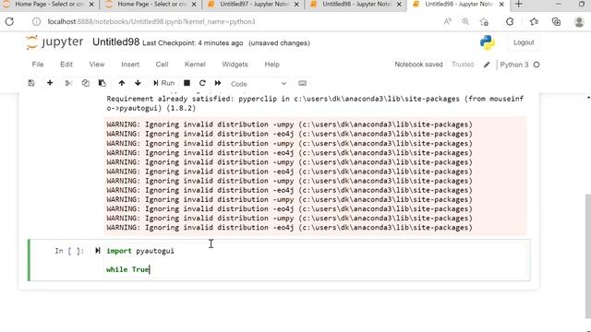
Task: Open the Insert menu
Action: pyautogui.click(x=130, y=65)
